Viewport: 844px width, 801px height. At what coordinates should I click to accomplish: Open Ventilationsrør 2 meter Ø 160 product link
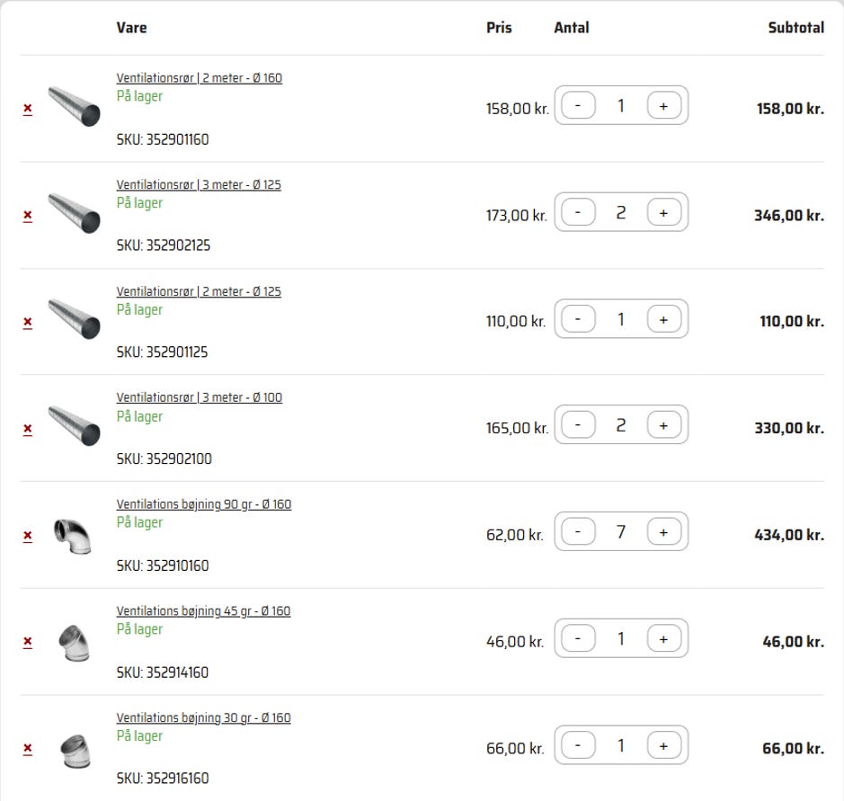tap(199, 78)
